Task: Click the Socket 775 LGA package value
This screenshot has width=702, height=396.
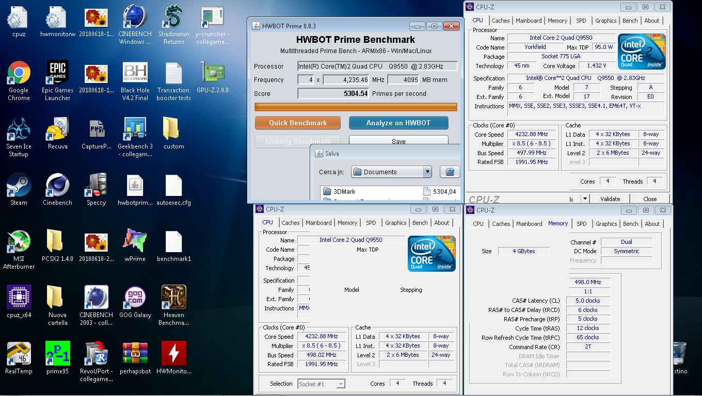Action: 561,56
